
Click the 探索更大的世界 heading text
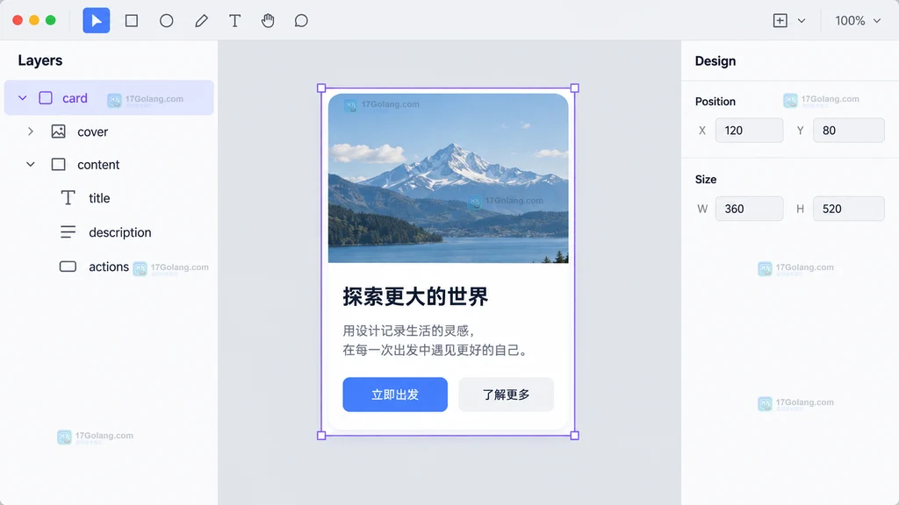tap(415, 296)
